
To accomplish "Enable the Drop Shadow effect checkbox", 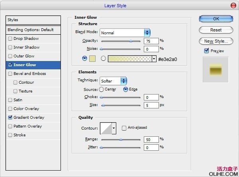I will click(10, 39).
